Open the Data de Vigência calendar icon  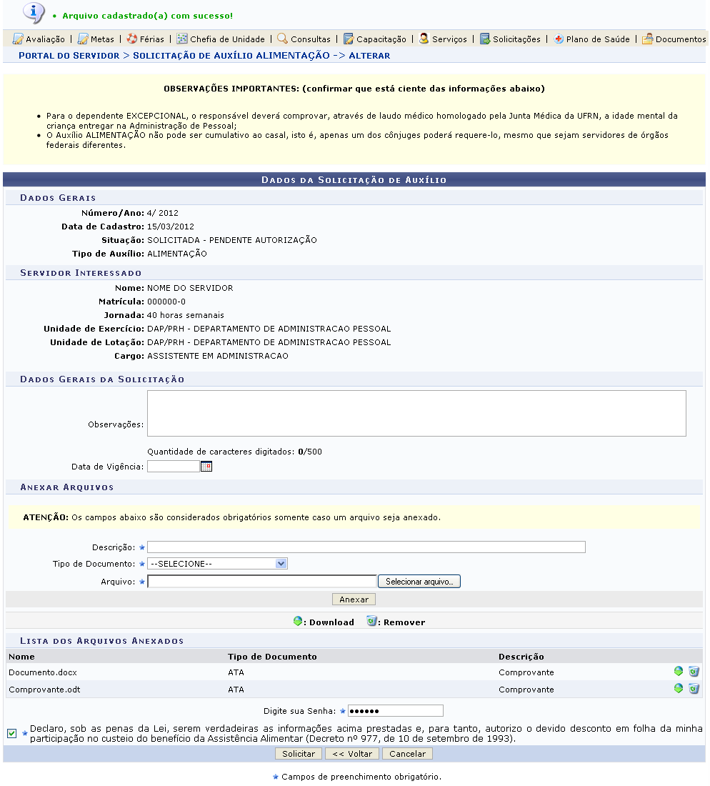(206, 467)
